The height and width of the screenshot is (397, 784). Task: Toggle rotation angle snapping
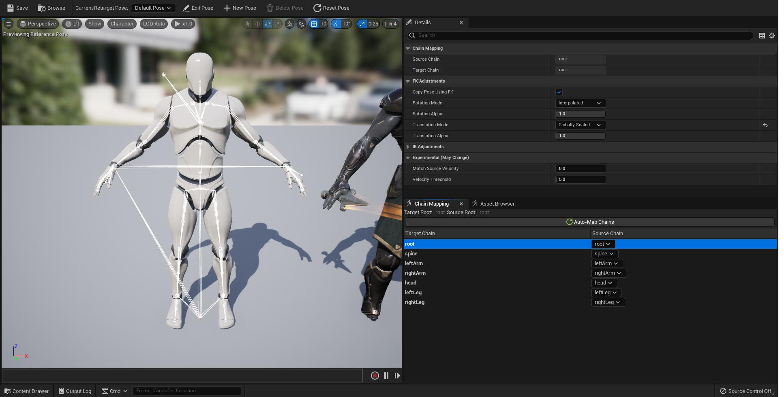[336, 24]
